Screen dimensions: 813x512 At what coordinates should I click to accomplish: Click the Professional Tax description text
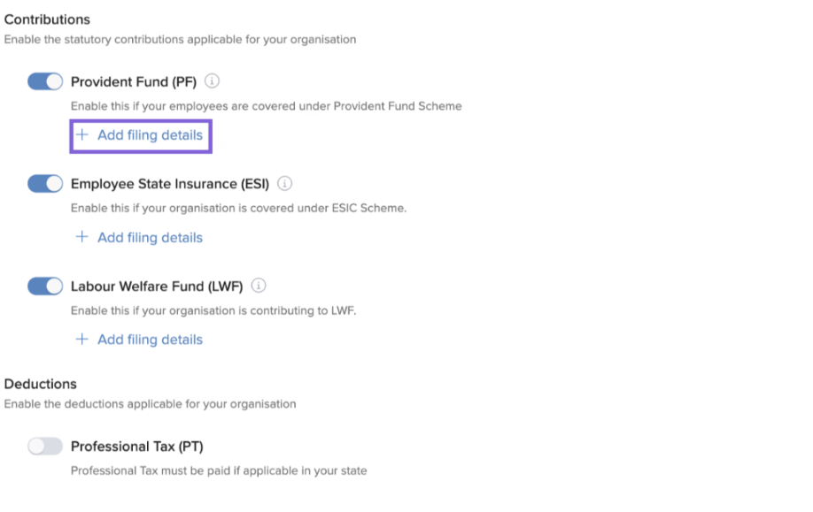[x=218, y=470]
